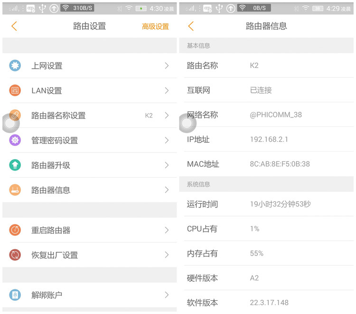Tap the 310B/S network speed indicator
356x314 pixels.
[x=77, y=8]
